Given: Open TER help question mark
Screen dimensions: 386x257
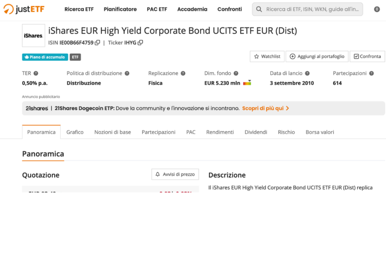Looking at the screenshot, I should click(x=36, y=73).
